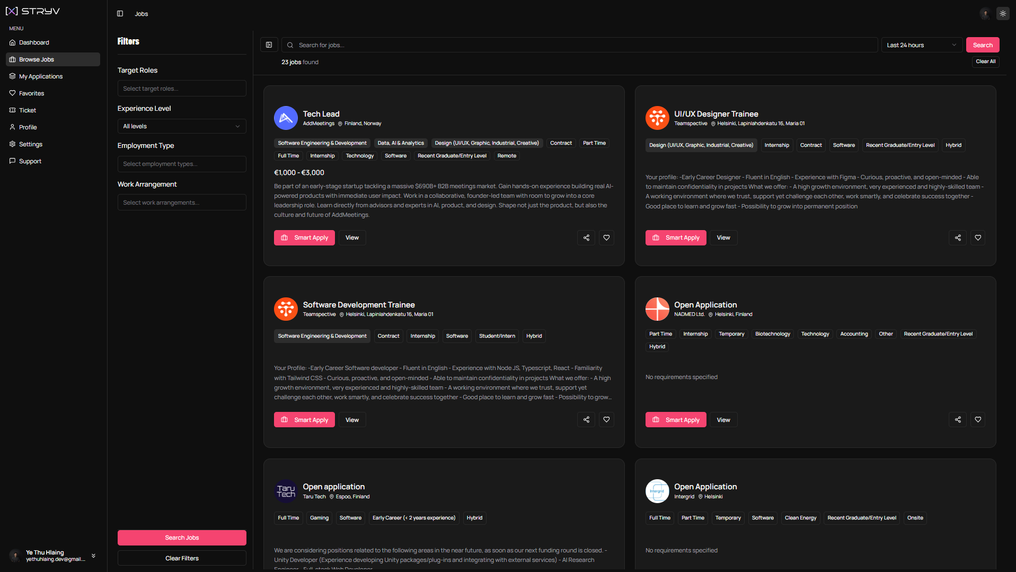Click the €1,000 - €3,000 salary text
This screenshot has width=1016, height=572.
click(299, 173)
